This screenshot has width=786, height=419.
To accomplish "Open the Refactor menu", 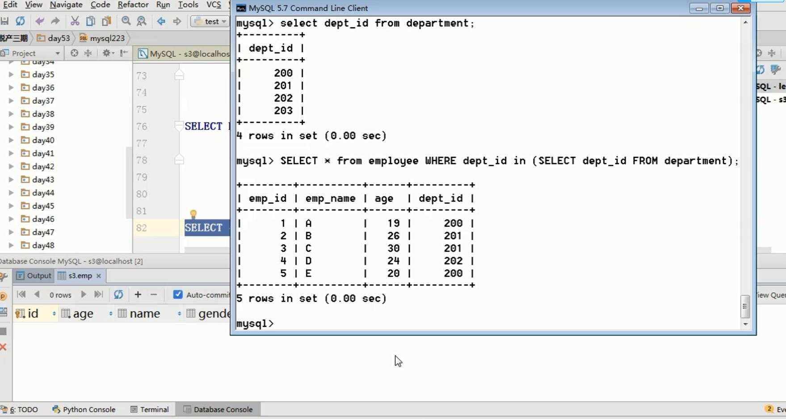I will click(x=133, y=4).
